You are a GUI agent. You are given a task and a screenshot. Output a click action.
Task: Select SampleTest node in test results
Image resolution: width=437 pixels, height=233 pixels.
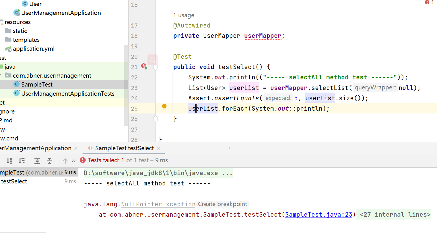point(38,172)
